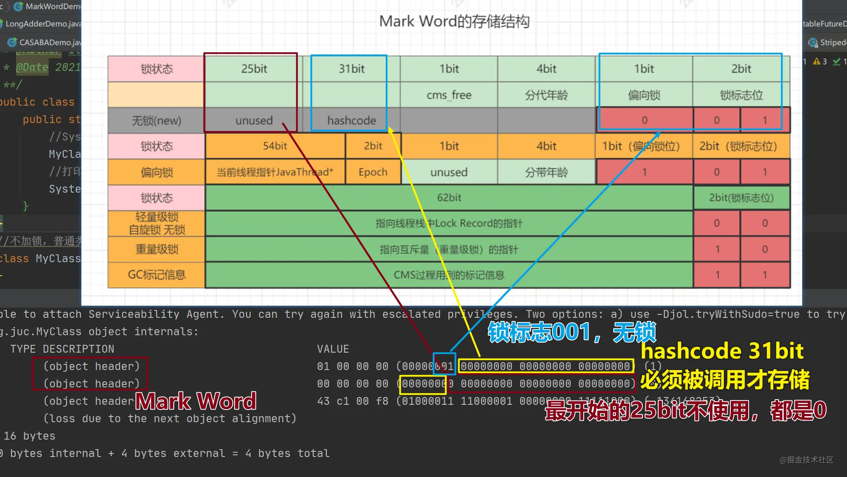Click the green typo checkmark indicator

tap(836, 62)
